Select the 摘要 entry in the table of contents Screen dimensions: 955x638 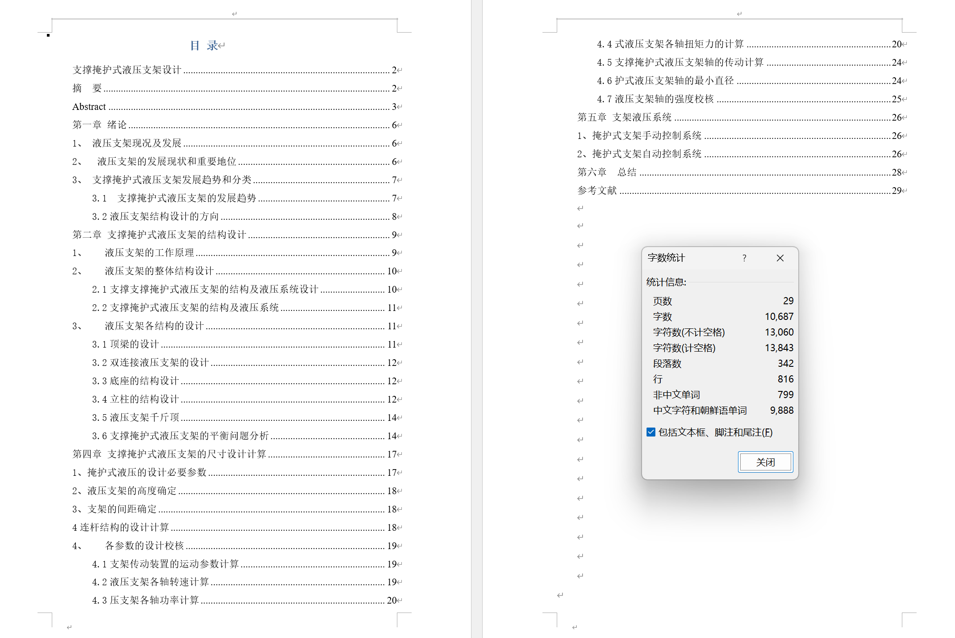tap(88, 88)
